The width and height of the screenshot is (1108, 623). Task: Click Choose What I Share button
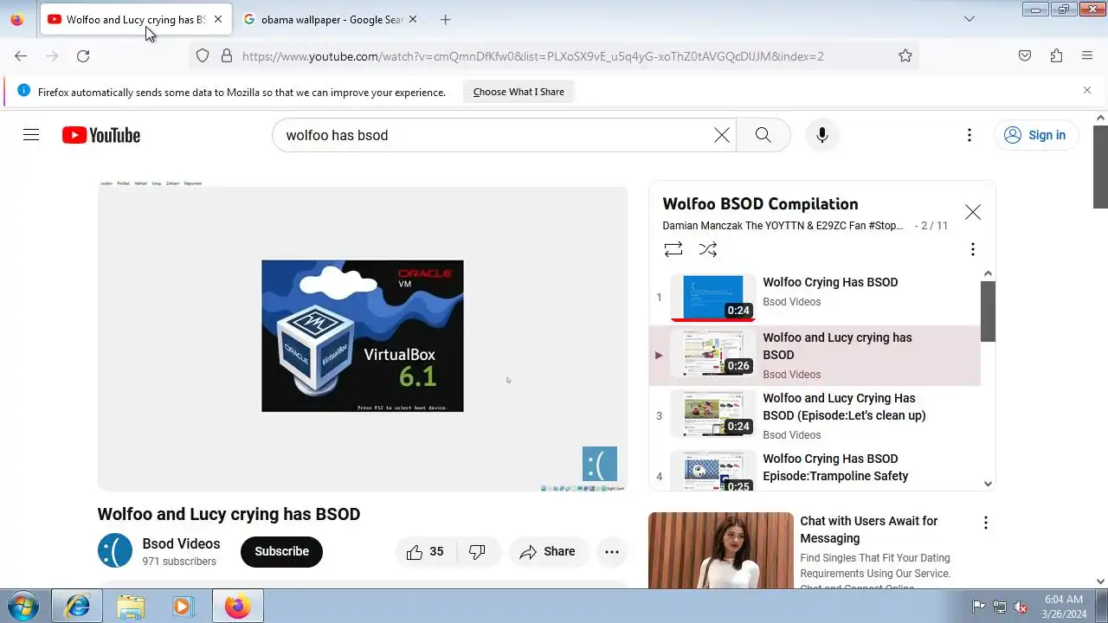pyautogui.click(x=519, y=92)
